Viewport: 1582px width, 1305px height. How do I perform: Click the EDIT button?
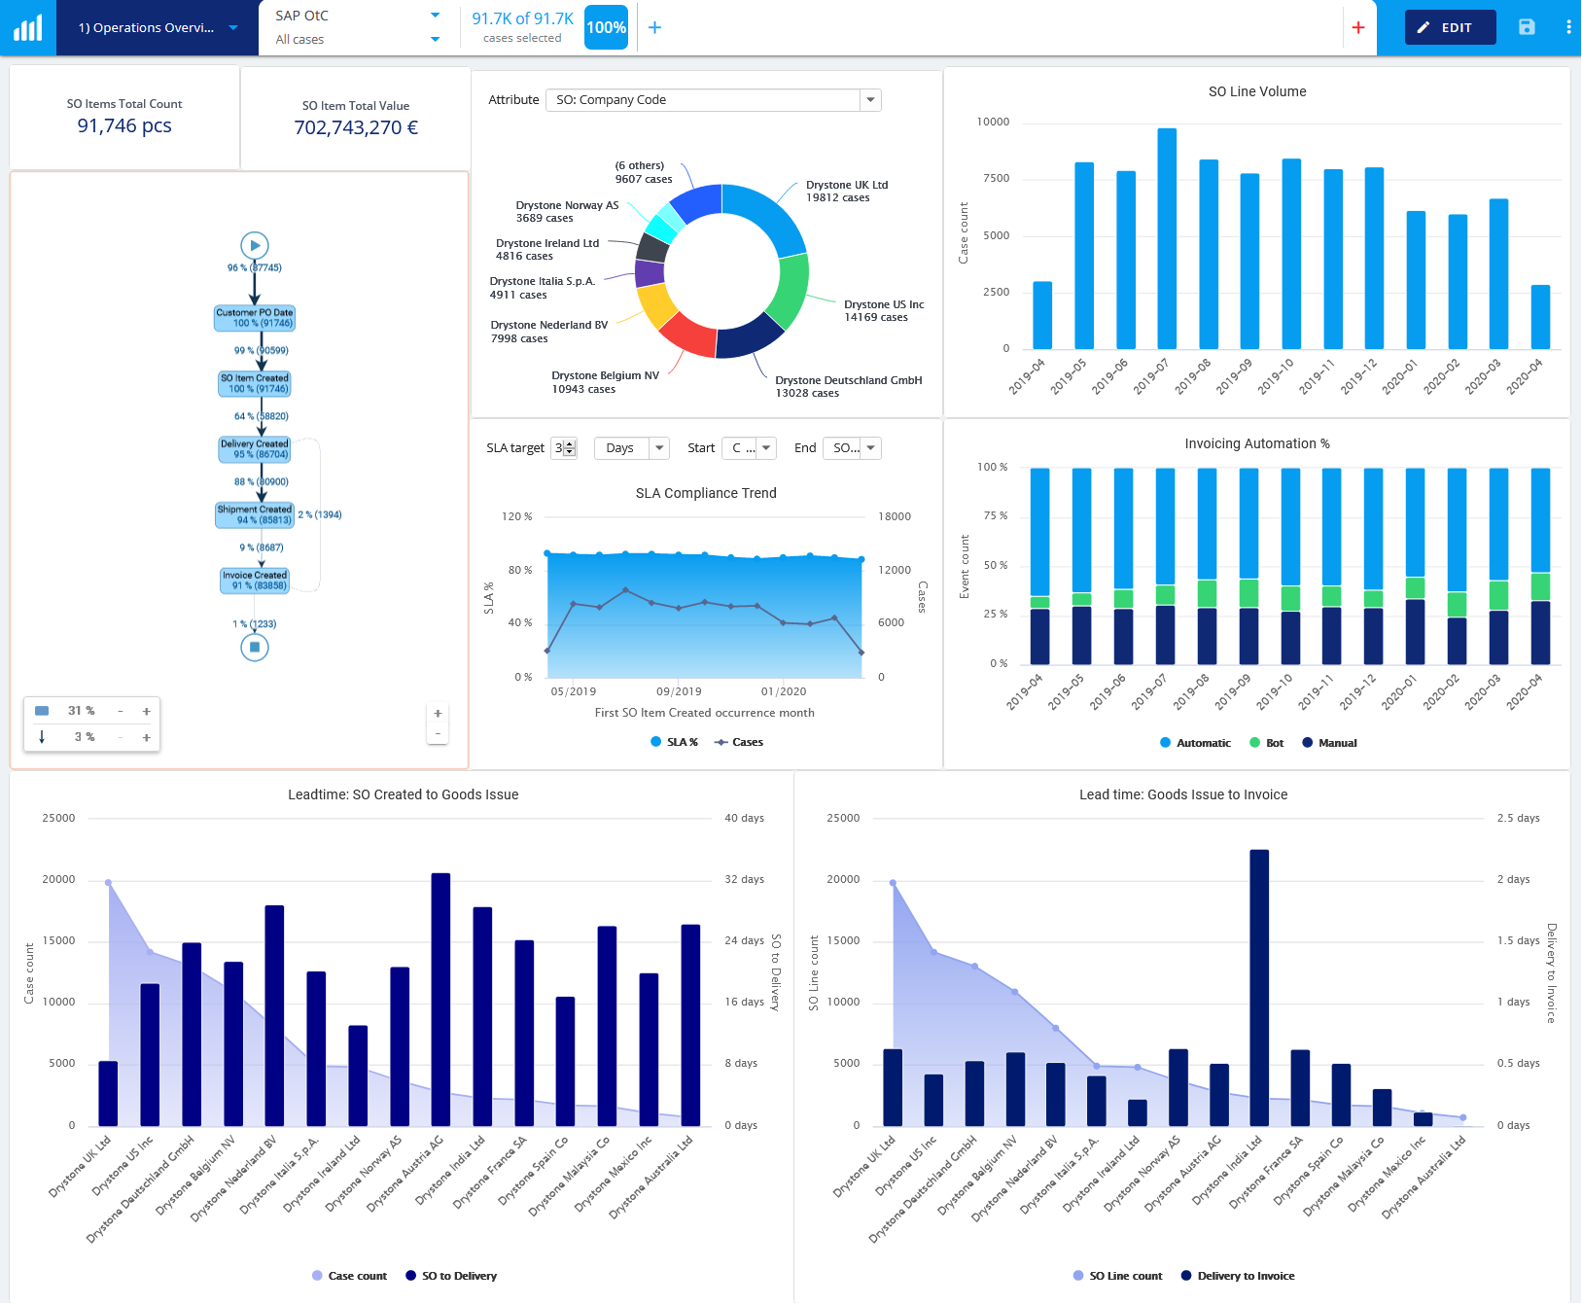tap(1450, 27)
